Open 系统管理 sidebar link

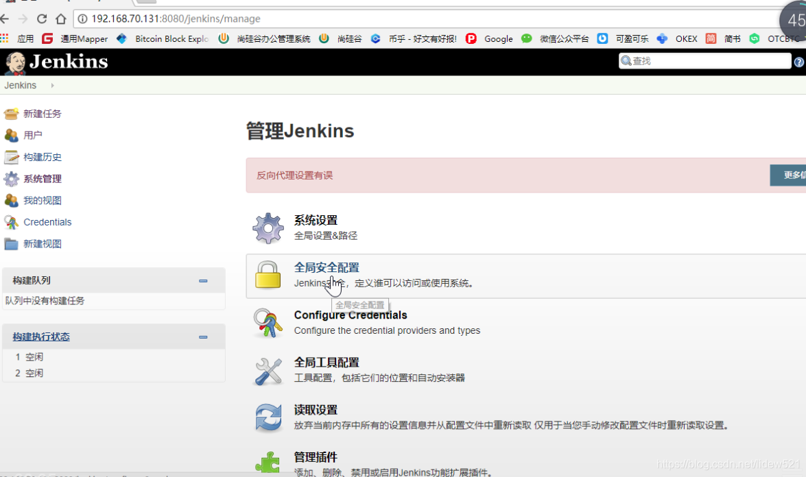pos(42,179)
